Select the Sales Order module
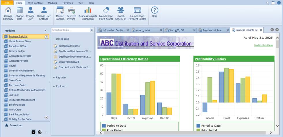The height and width of the screenshot is (137, 283). click(15, 80)
